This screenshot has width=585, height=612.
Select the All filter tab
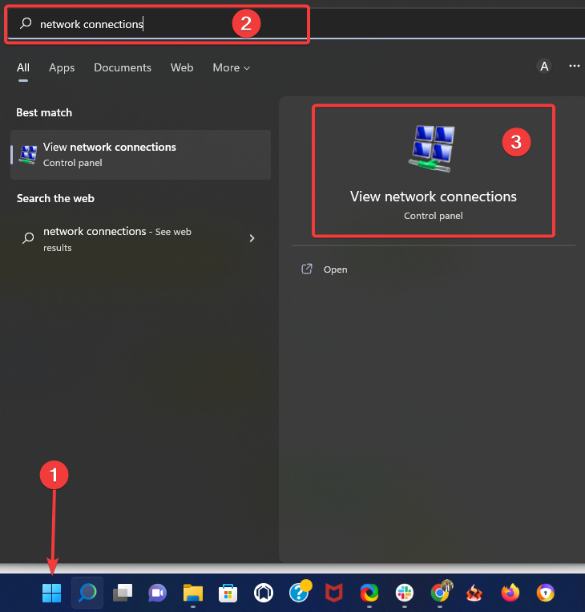tap(23, 68)
